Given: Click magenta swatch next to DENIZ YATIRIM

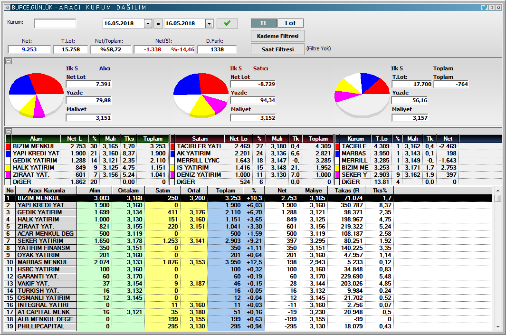Looking at the screenshot, I should tap(172, 174).
